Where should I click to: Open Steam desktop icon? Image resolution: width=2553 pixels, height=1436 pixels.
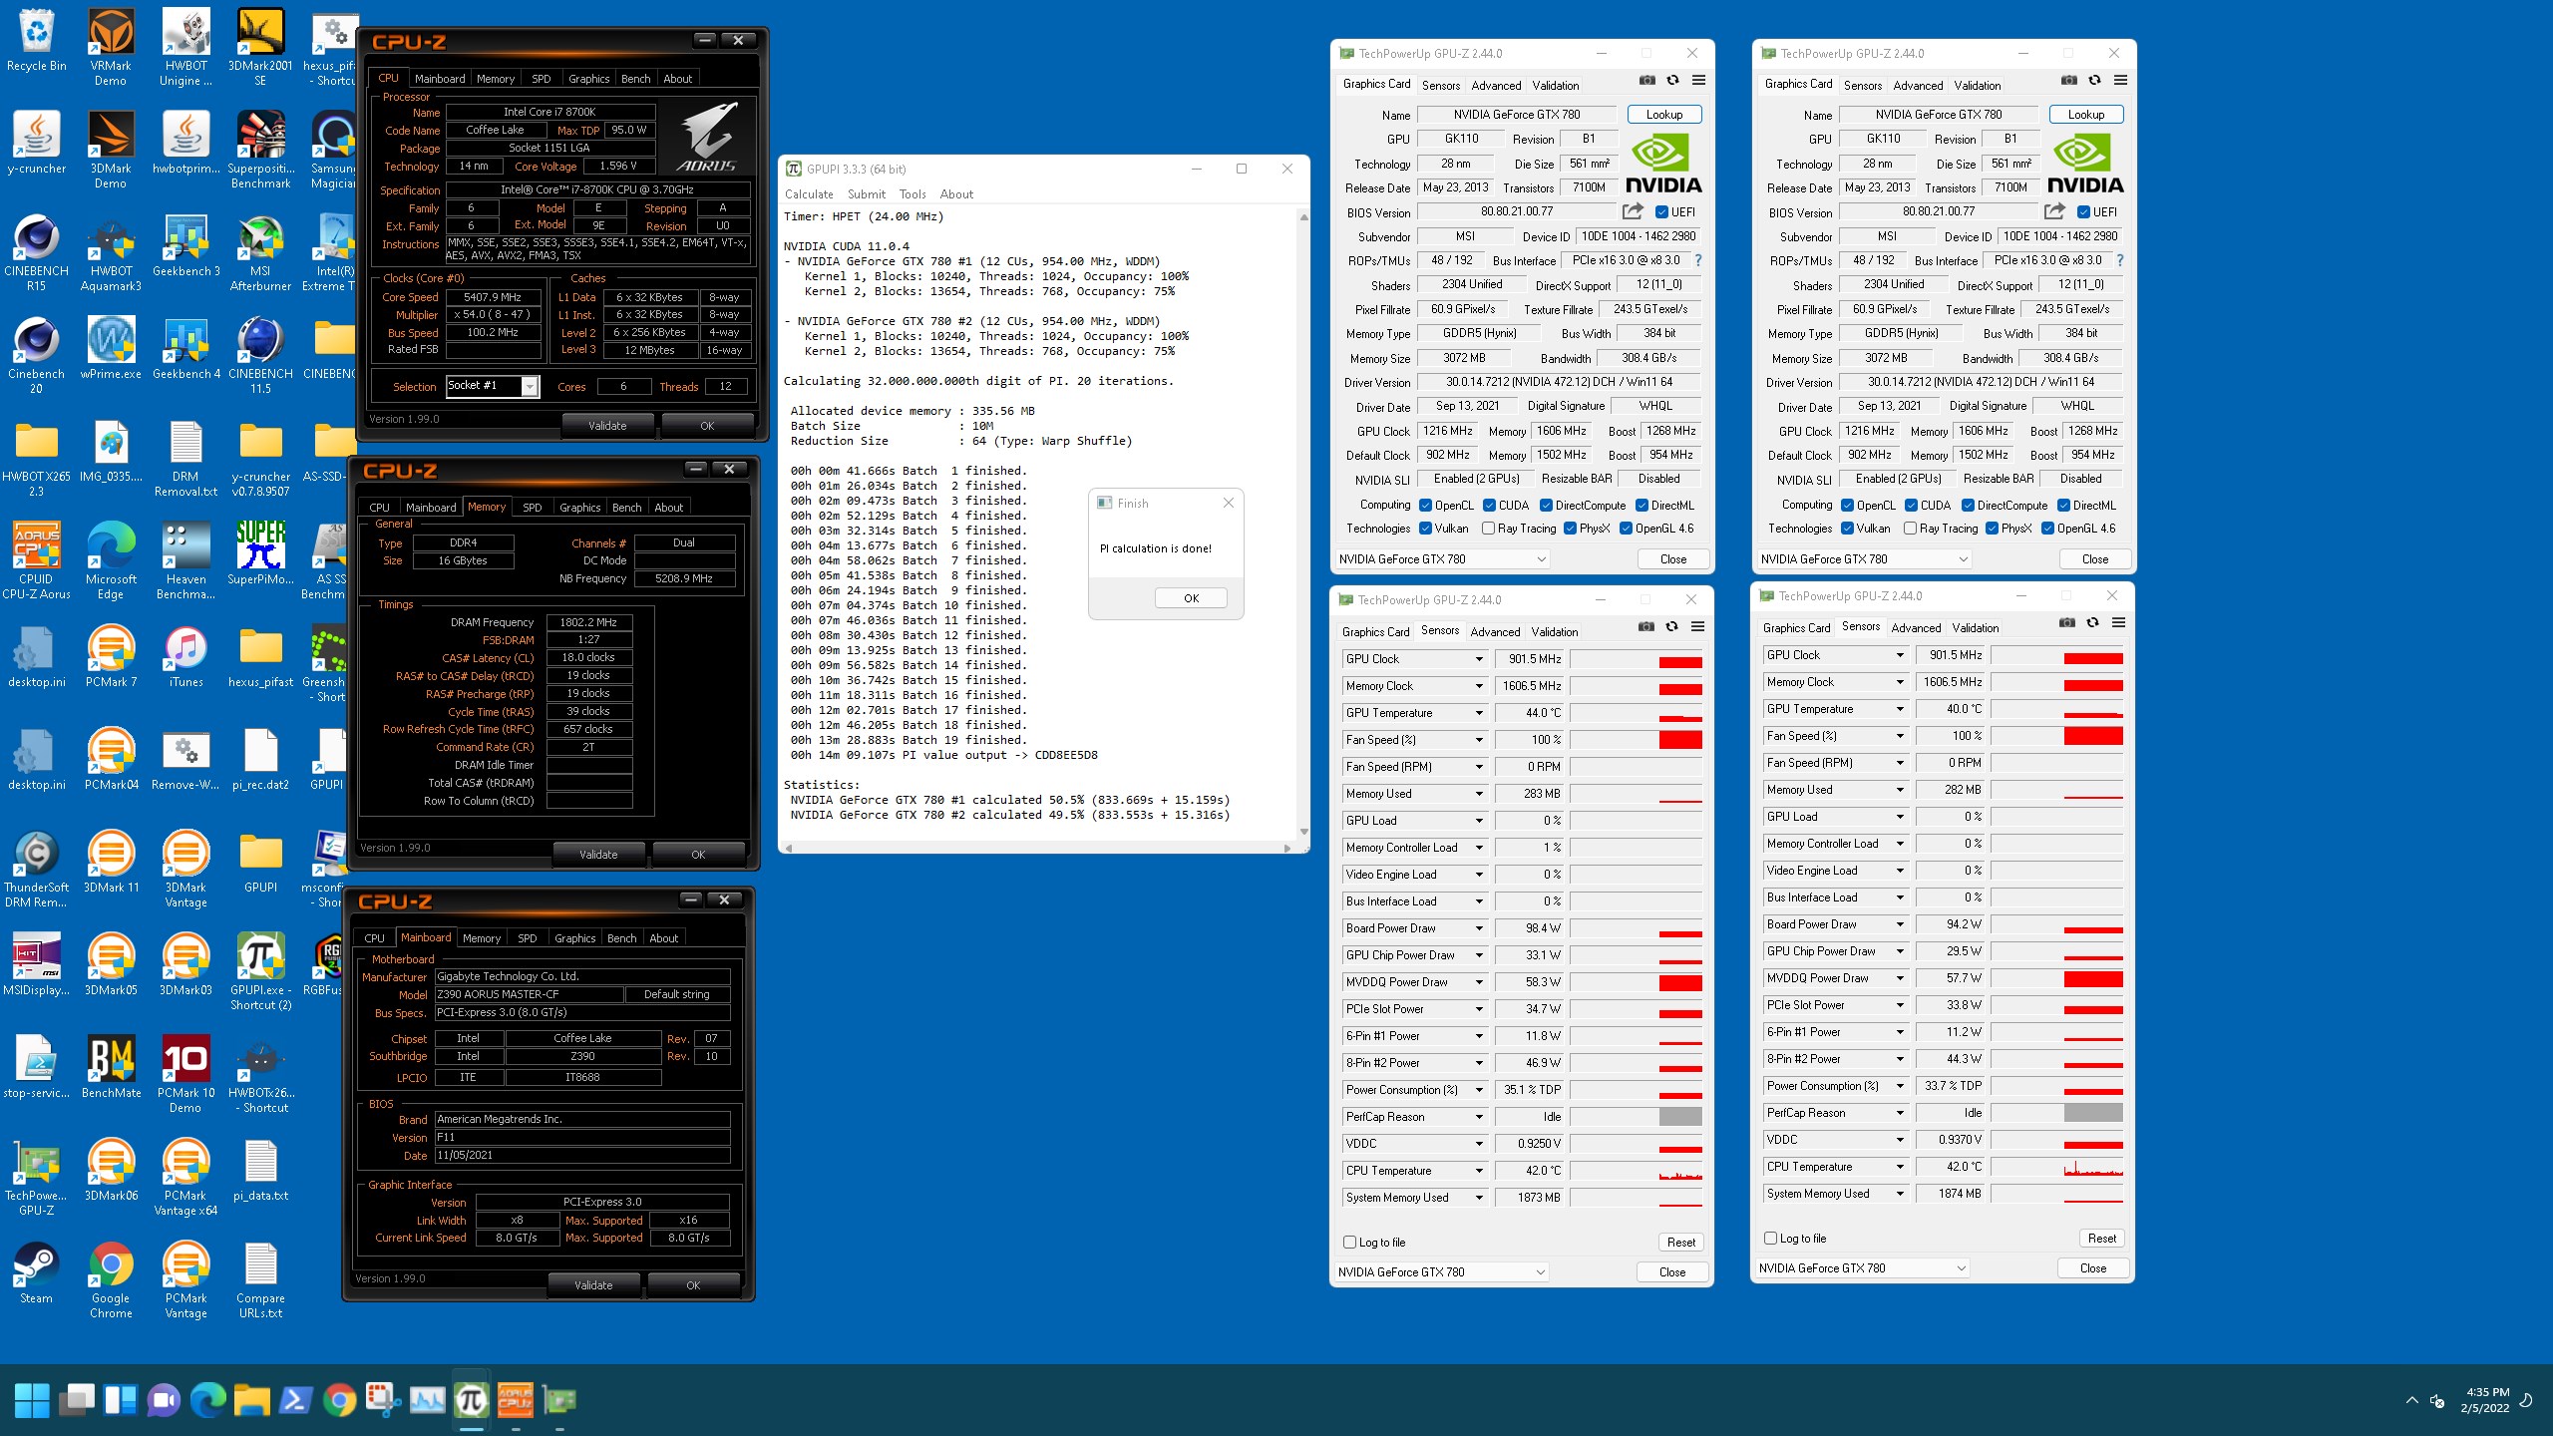pos(36,1273)
